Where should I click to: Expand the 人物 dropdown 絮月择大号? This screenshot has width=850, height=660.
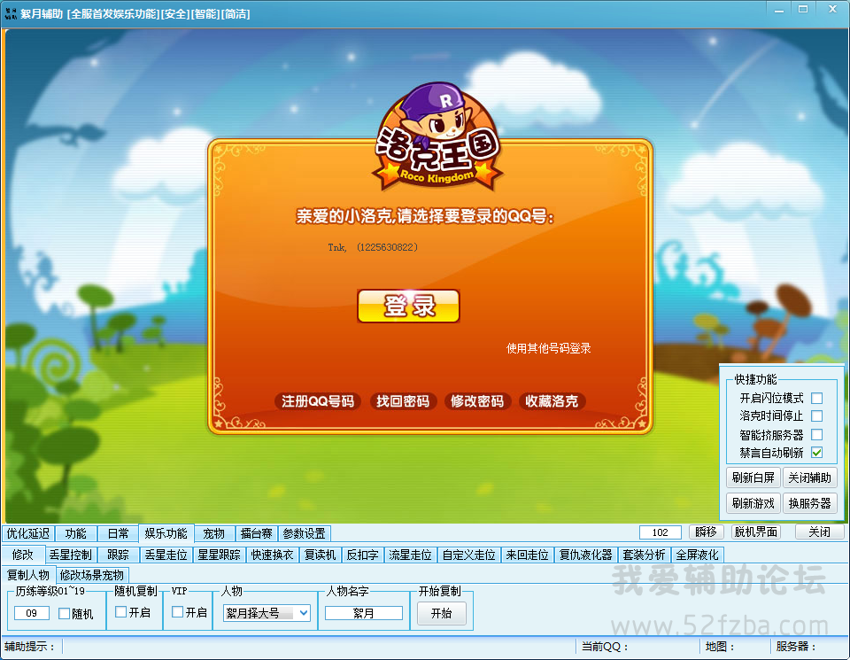304,613
